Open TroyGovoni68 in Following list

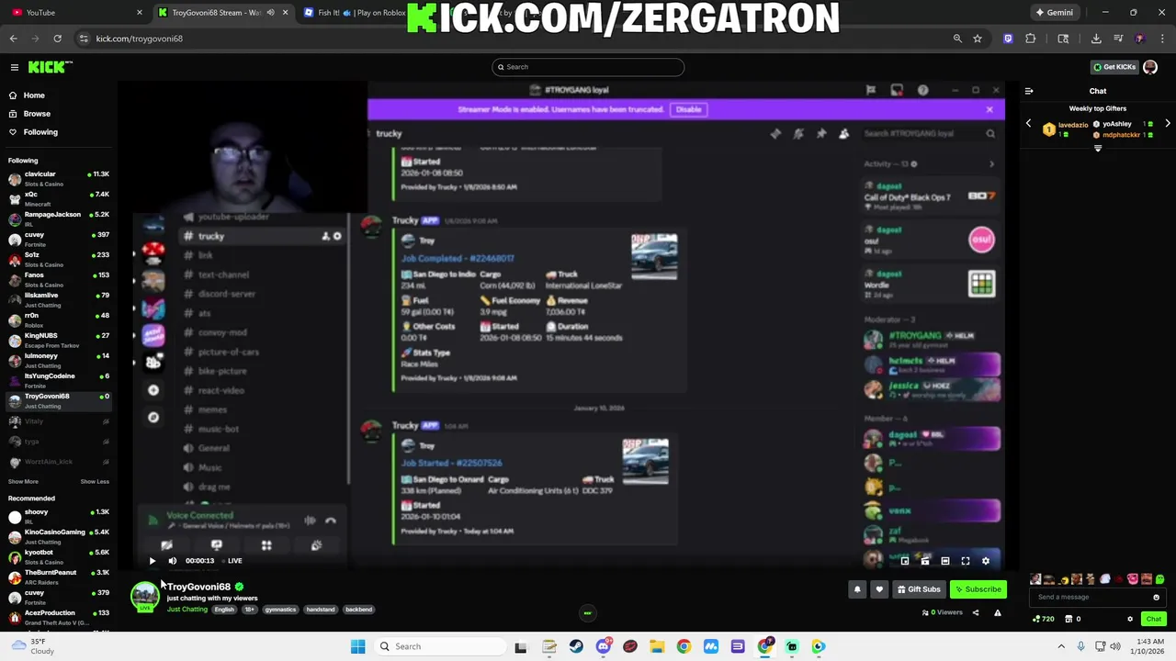coord(58,400)
